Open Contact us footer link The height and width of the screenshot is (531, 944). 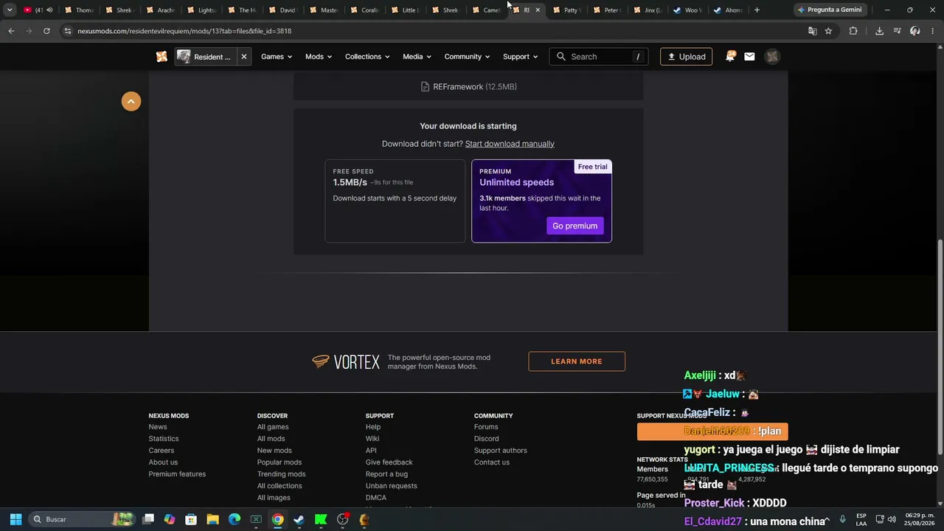pos(492,462)
